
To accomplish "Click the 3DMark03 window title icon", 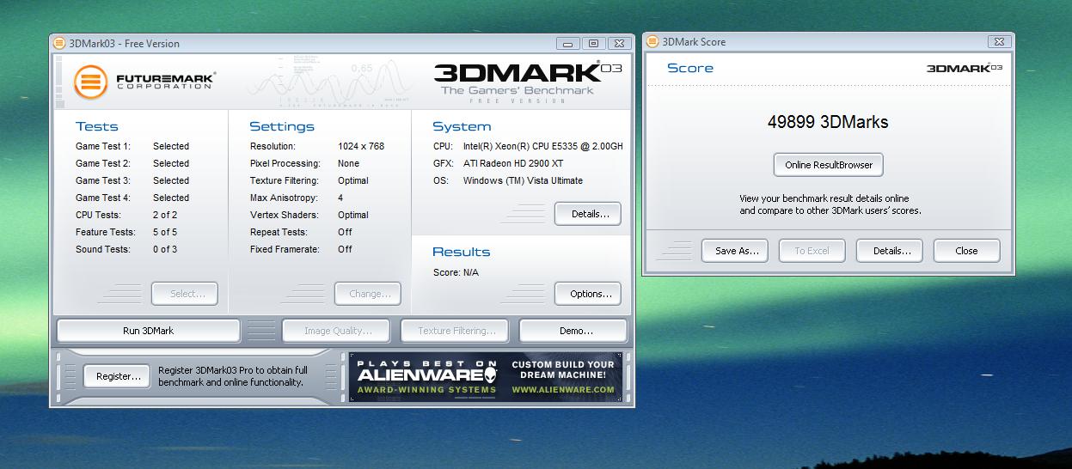I will (58, 43).
